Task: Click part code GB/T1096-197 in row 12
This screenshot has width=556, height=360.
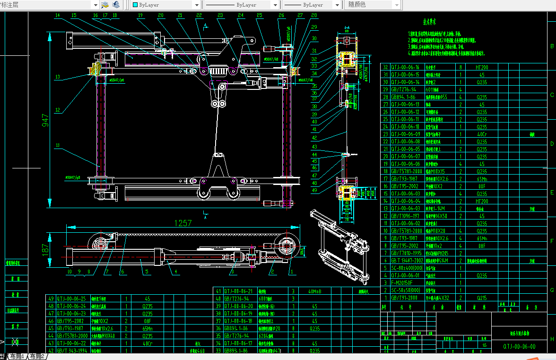Action: [x=405, y=216]
